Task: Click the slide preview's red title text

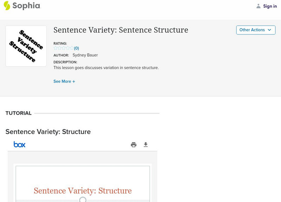Action: tap(83, 191)
